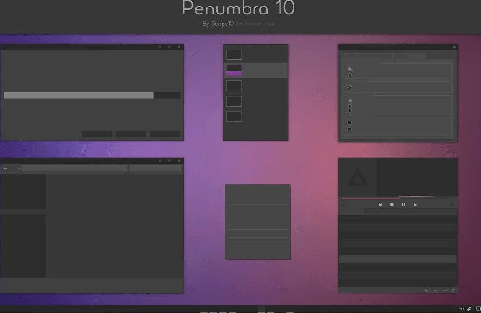Click the playlist's up-down sort arrows icon
Screen dimensions: 481x313
pyautogui.click(x=453, y=290)
